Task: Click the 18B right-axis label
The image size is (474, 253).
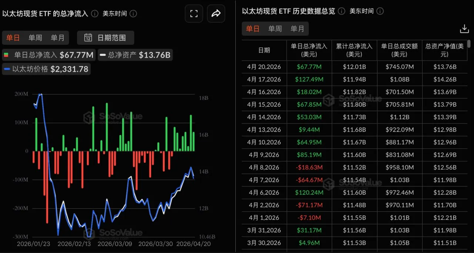Action: pyautogui.click(x=204, y=98)
